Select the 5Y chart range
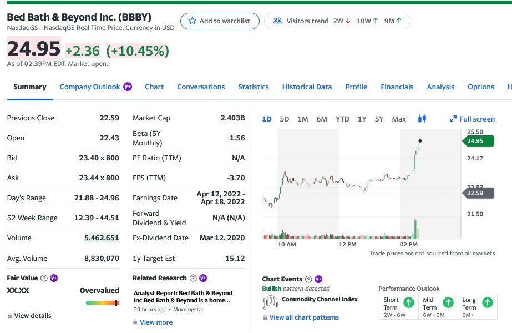This screenshot has width=512, height=333. click(x=379, y=119)
